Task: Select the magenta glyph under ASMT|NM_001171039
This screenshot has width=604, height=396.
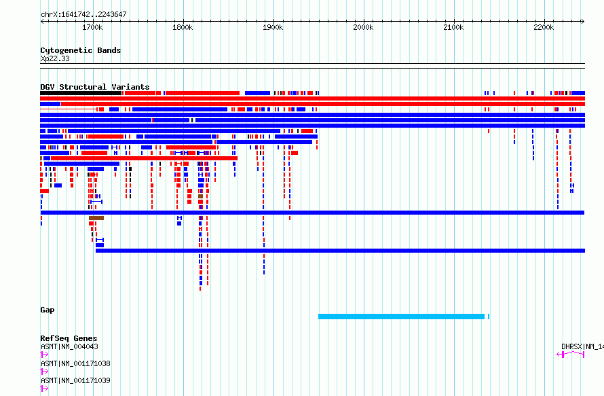Action: click(44, 389)
